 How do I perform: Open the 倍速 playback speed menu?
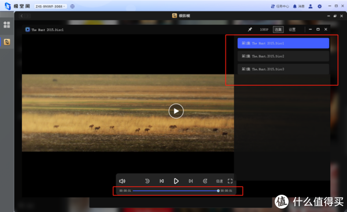point(219,181)
